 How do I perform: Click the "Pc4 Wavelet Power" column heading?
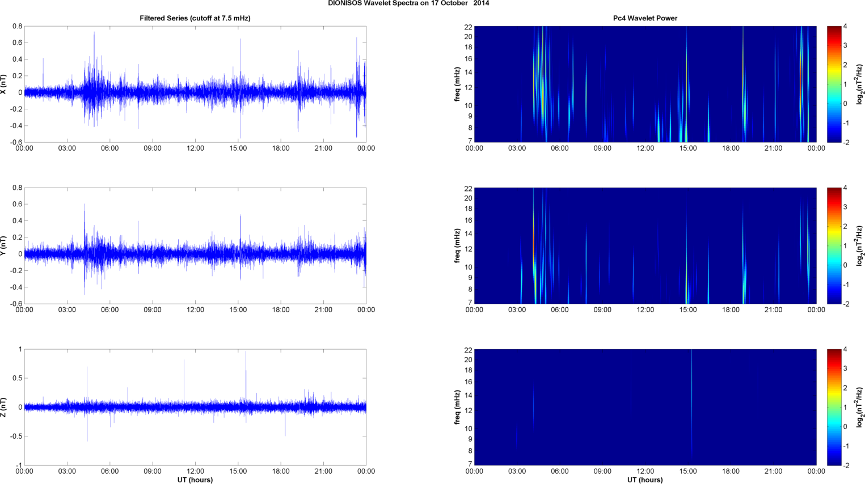point(645,18)
